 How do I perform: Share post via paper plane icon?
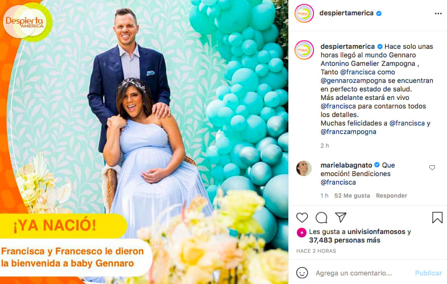[x=341, y=218]
